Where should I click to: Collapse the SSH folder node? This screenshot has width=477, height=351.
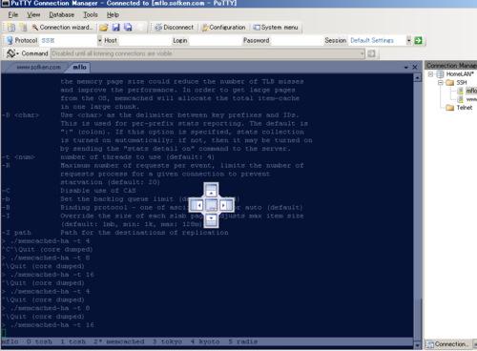(x=441, y=82)
